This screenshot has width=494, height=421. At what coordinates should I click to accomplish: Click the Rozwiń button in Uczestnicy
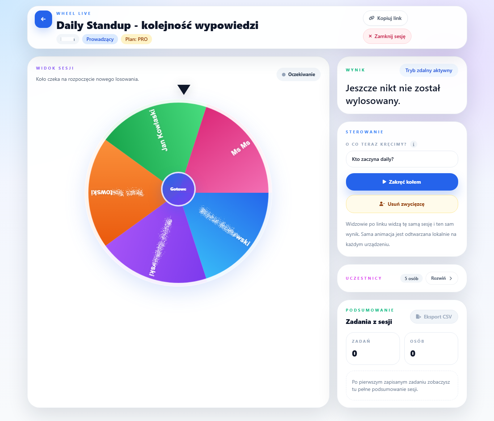coord(442,278)
